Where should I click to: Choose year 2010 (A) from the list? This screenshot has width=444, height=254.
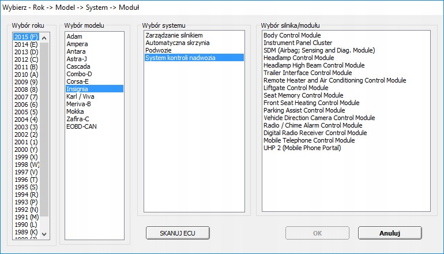(26, 74)
